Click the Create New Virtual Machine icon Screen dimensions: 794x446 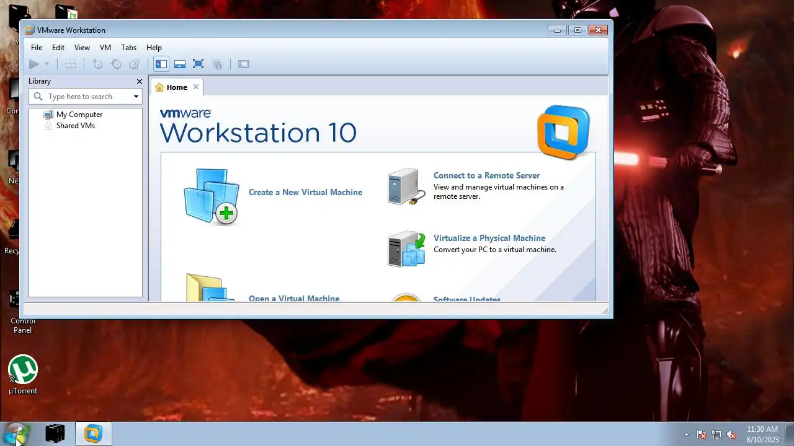pos(212,196)
